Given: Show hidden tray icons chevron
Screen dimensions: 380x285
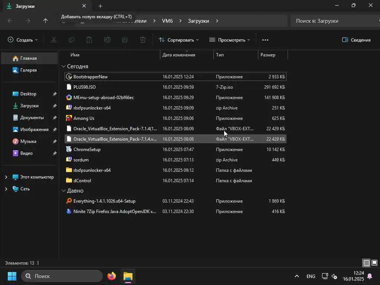Looking at the screenshot, I should click(x=297, y=276).
